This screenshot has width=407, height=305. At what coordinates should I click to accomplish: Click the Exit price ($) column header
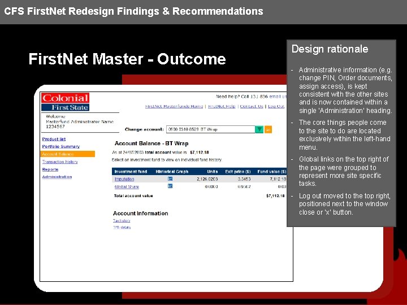238,172
